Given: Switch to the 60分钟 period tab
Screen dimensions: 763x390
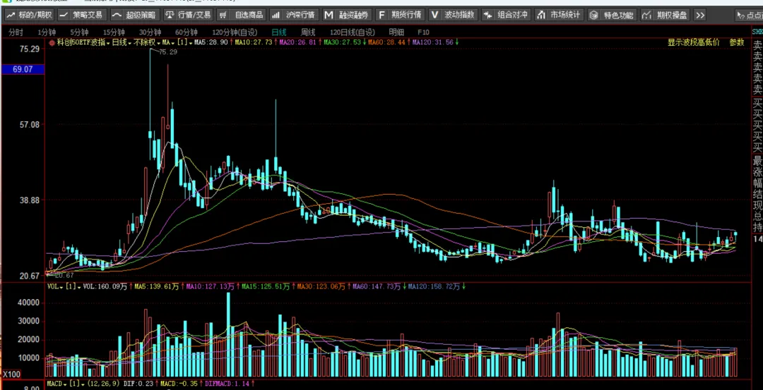Looking at the screenshot, I should point(187,32).
